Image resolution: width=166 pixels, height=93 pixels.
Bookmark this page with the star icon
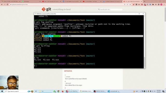pyautogui.click(x=130, y=5)
